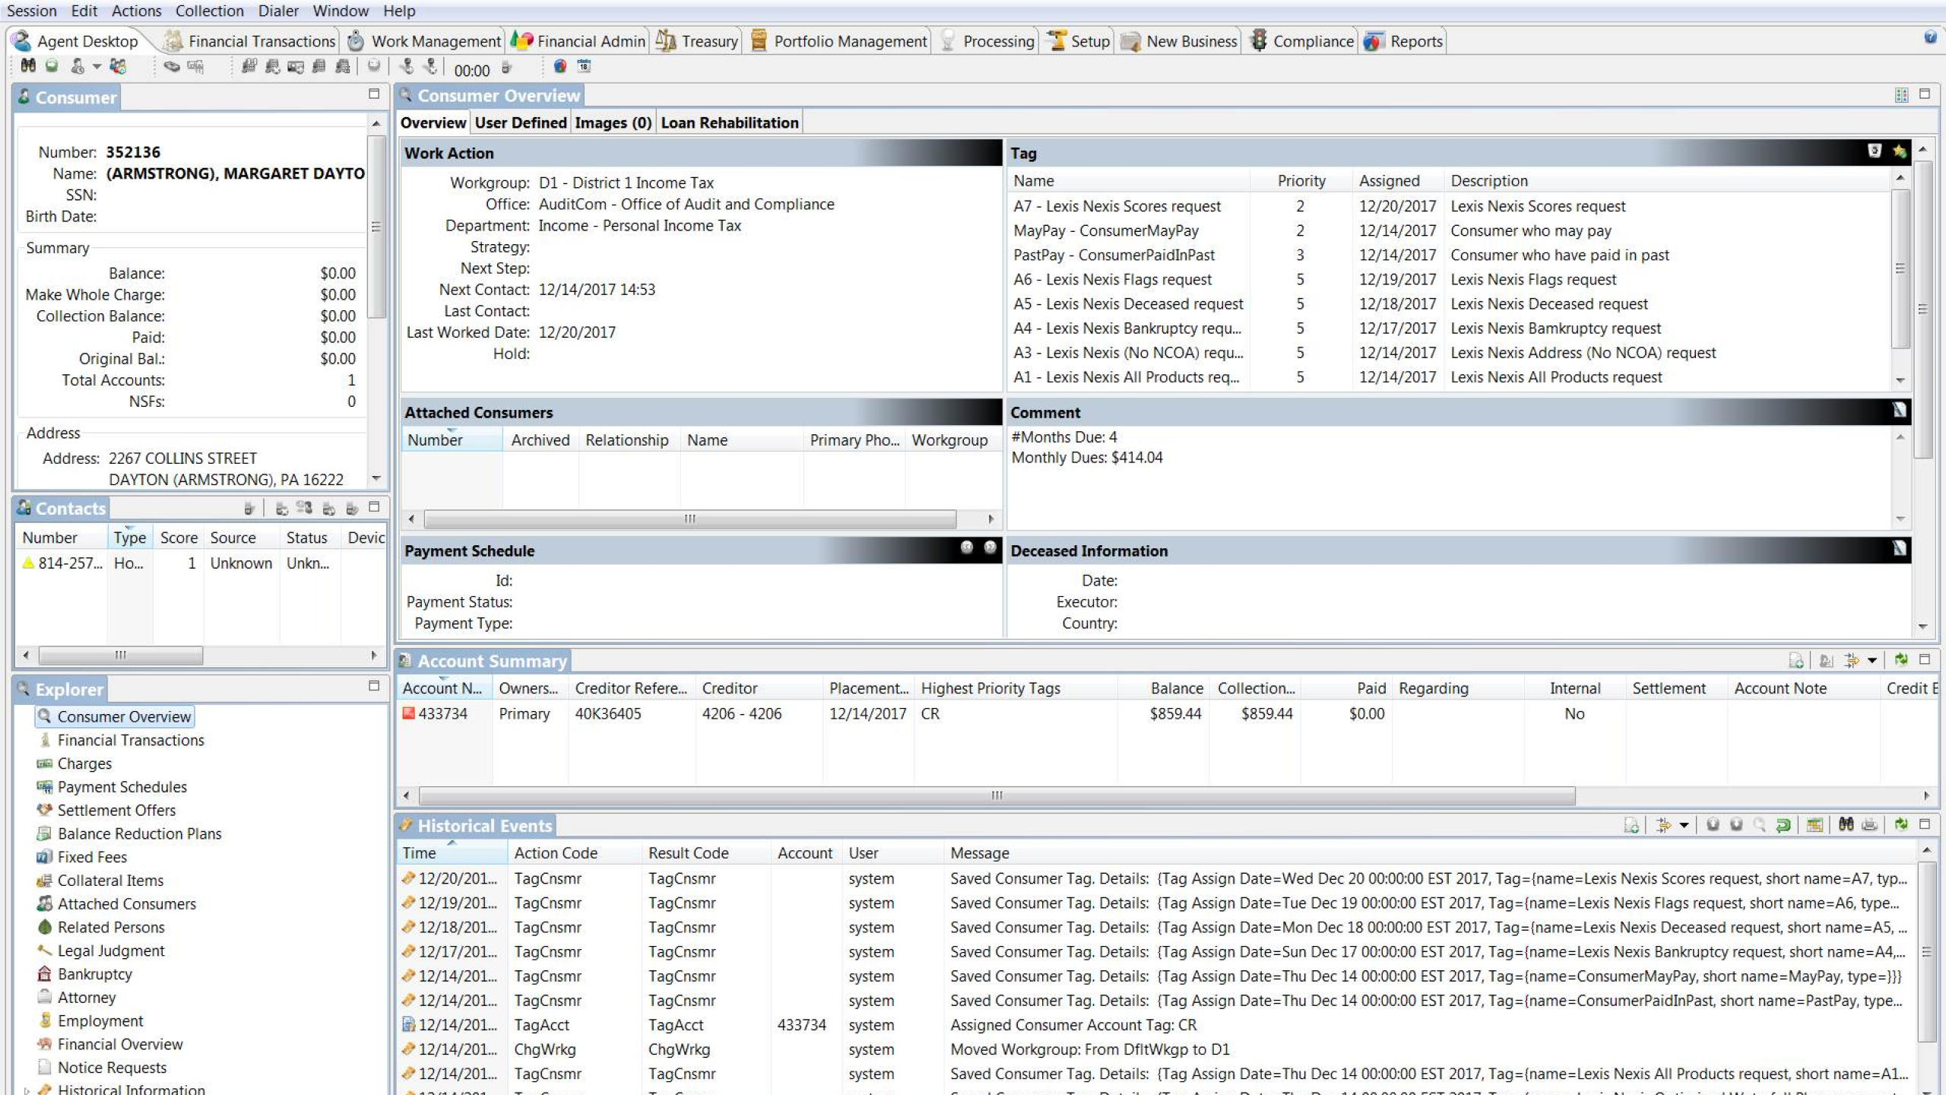Select Bankruptcy in the Explorer tree
The height and width of the screenshot is (1095, 1946).
click(x=94, y=974)
